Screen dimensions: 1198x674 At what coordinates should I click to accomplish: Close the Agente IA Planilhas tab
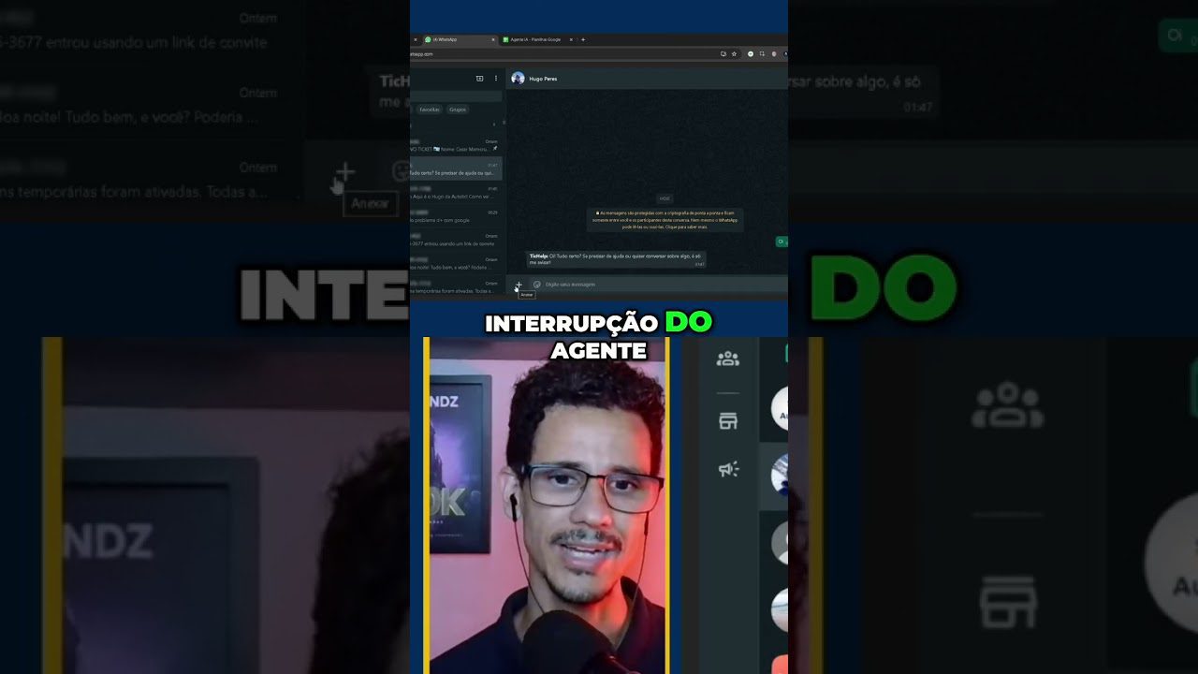tap(570, 39)
